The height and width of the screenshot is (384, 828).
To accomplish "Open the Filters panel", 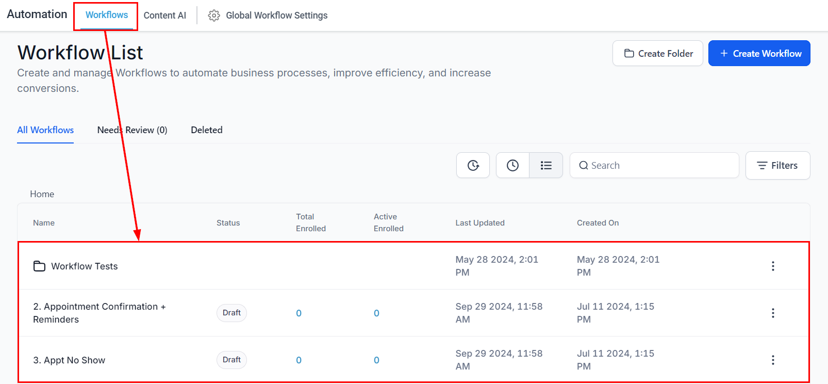I will (777, 166).
